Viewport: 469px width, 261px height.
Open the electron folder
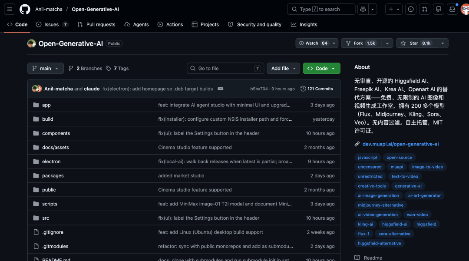click(x=51, y=162)
